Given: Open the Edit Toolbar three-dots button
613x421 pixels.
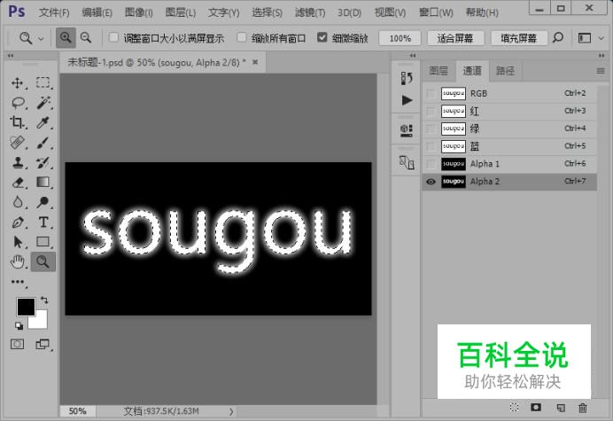Looking at the screenshot, I should (x=17, y=282).
